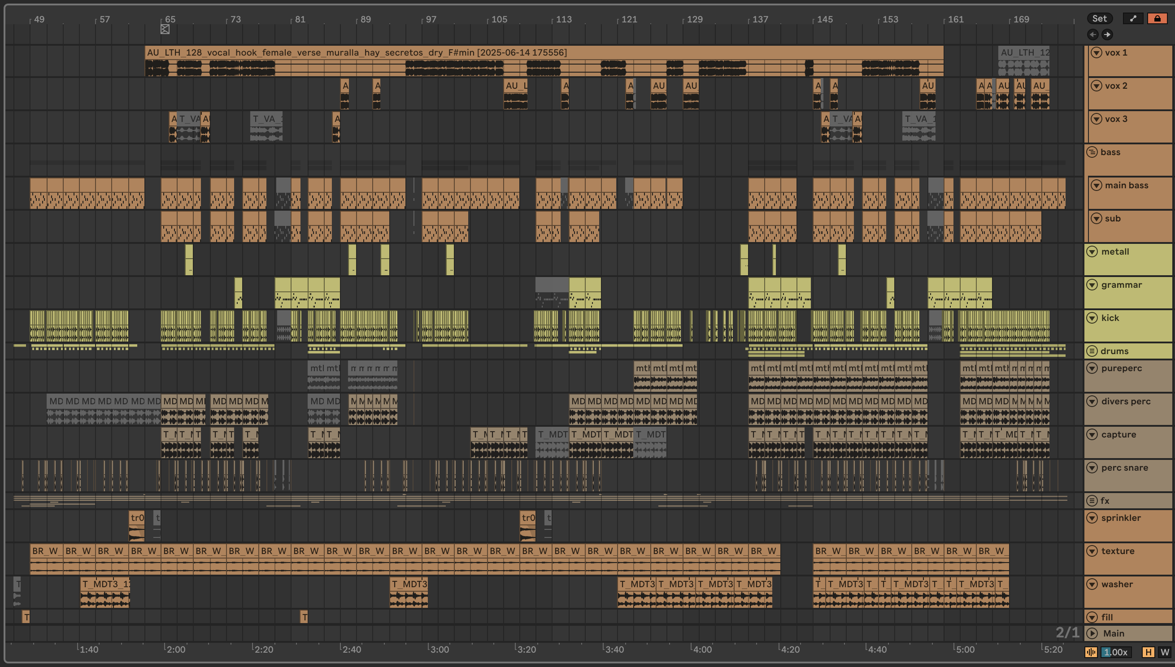Toggle the H optimize height button
The width and height of the screenshot is (1175, 667).
pyautogui.click(x=1148, y=652)
